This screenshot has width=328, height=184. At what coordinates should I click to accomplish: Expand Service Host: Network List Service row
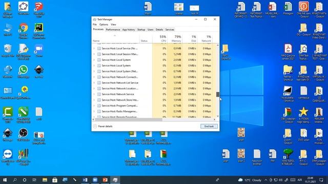click(x=94, y=83)
